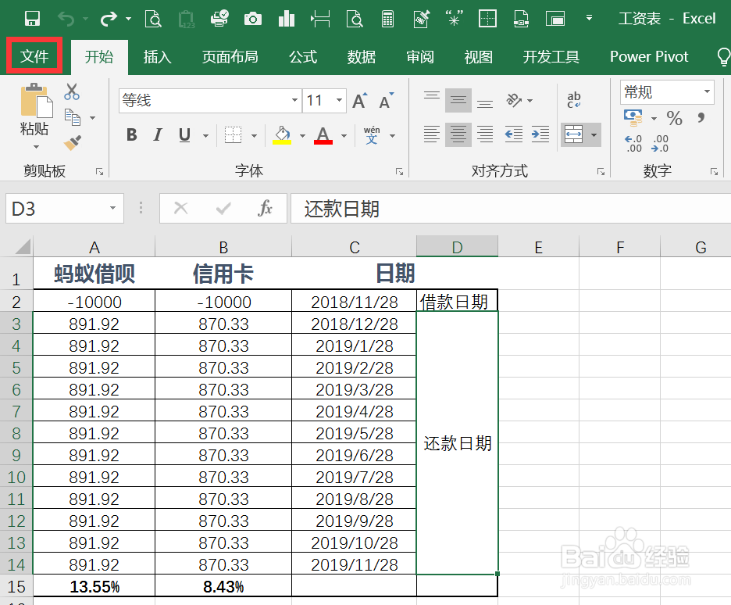
Task: Open the 文件 menu
Action: pos(34,56)
